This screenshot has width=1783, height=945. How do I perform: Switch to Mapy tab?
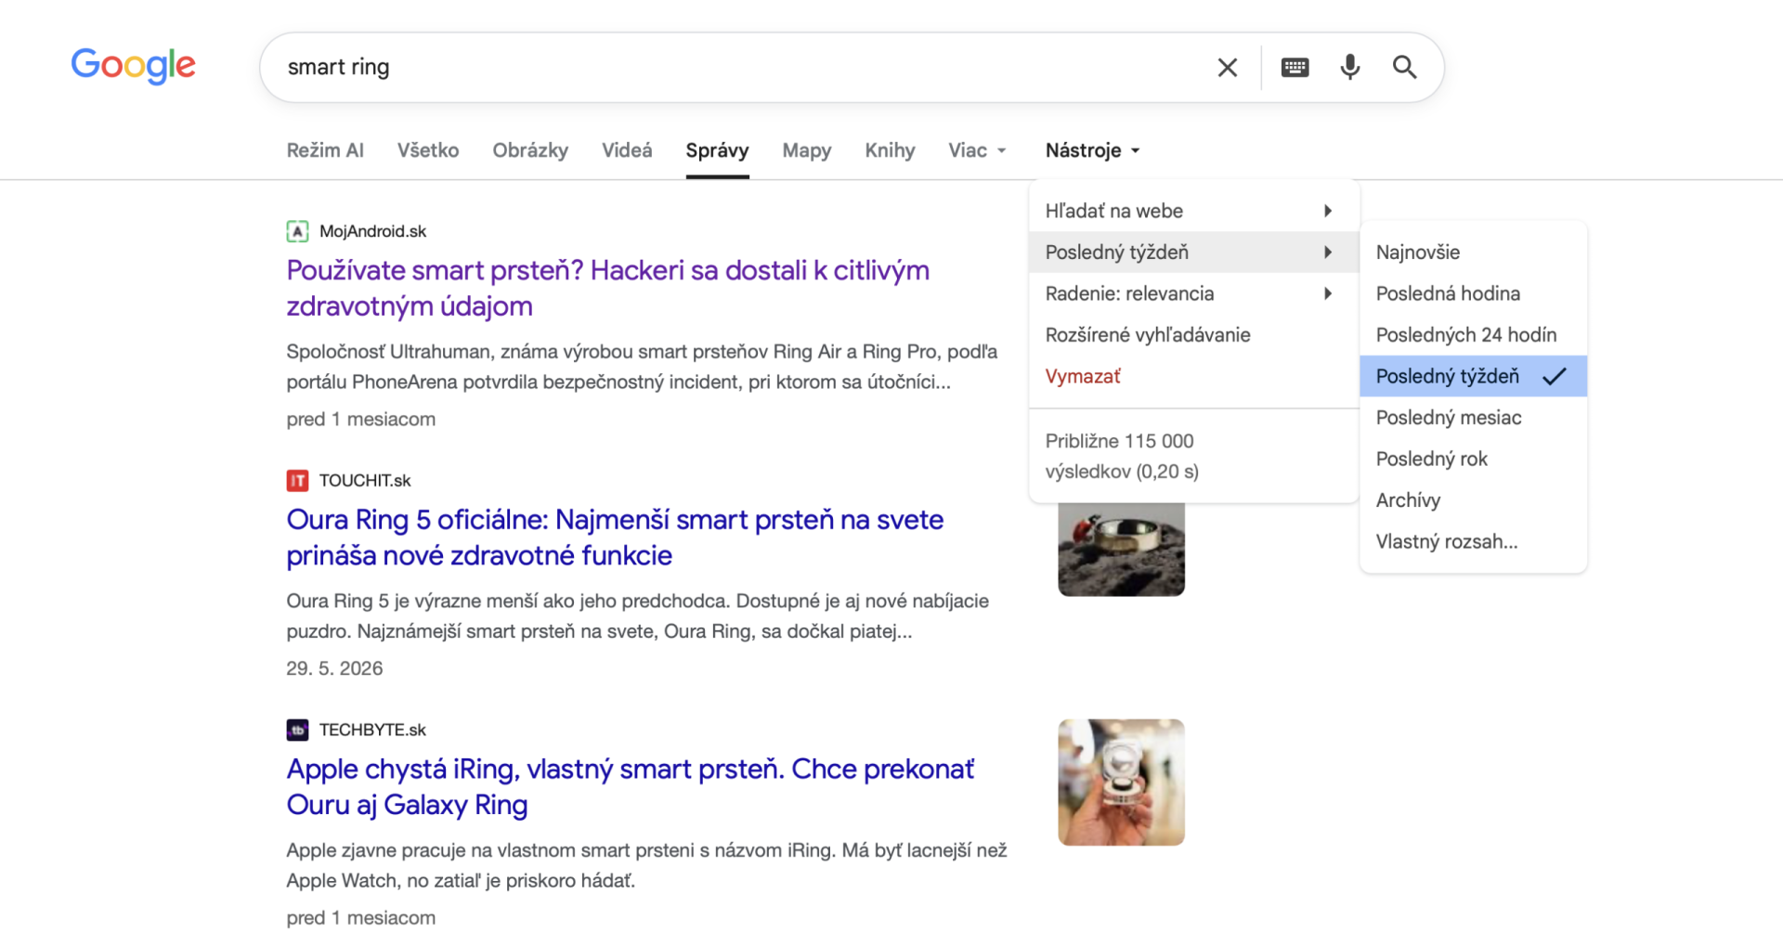tap(807, 150)
